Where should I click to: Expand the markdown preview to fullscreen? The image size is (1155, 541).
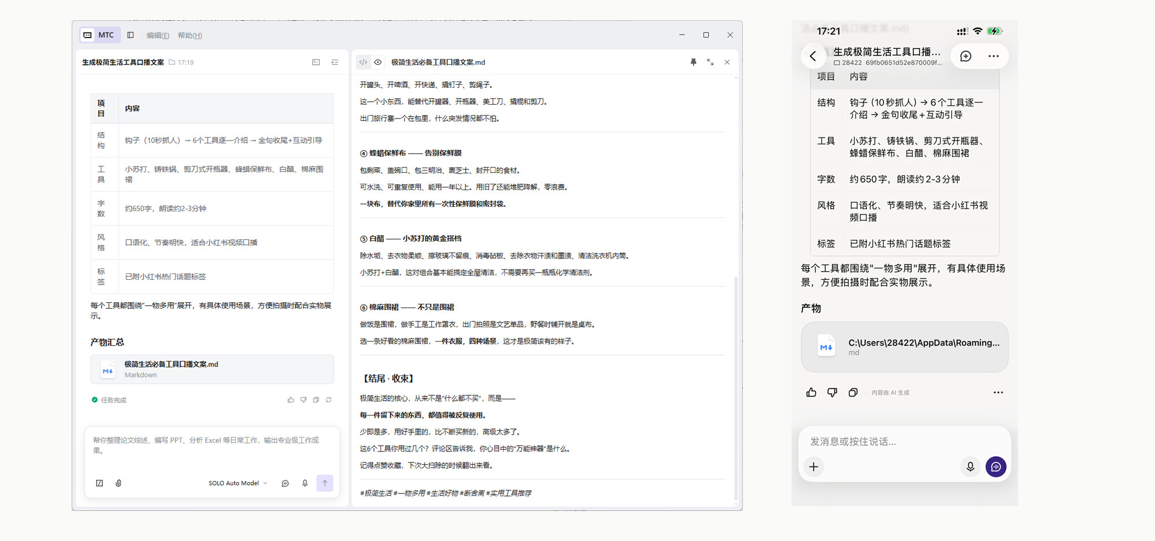point(710,62)
